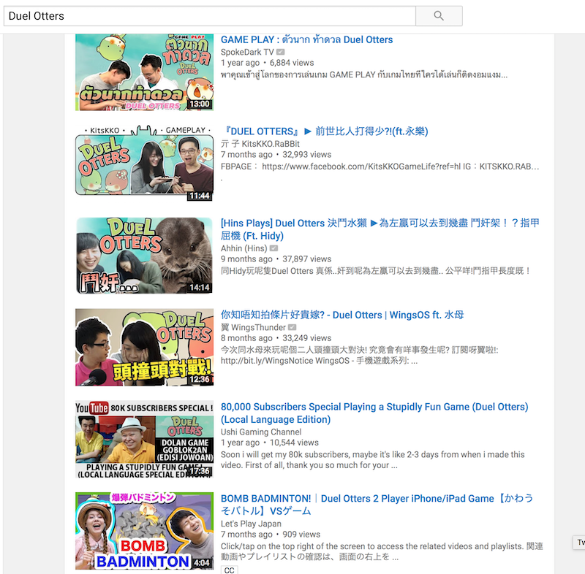585x574 pixels.
Task: Click the Thai description under the GAME PLAY video
Action: [x=364, y=74]
